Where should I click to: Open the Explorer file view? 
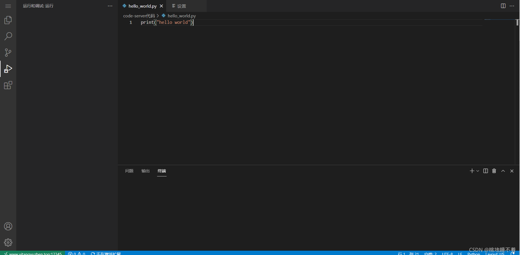[8, 20]
